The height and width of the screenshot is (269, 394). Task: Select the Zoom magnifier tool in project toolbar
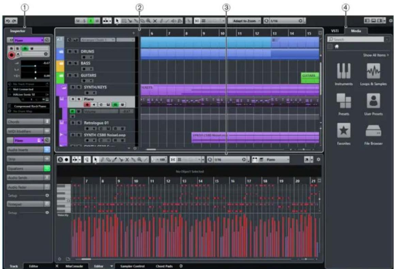point(149,21)
